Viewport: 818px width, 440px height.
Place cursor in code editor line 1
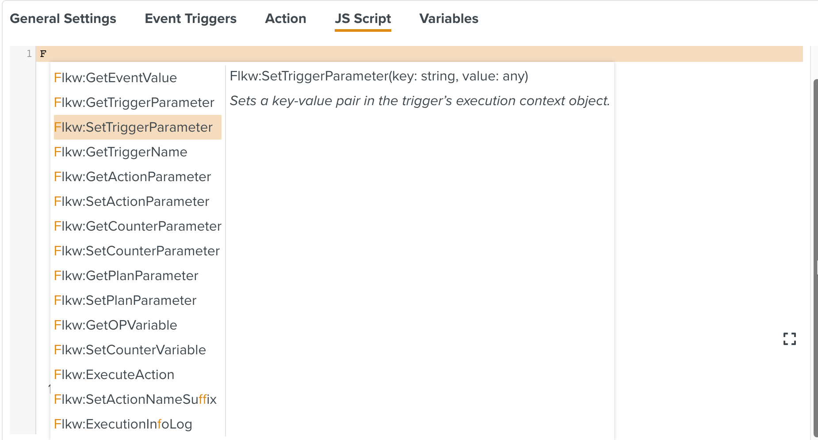pos(398,54)
